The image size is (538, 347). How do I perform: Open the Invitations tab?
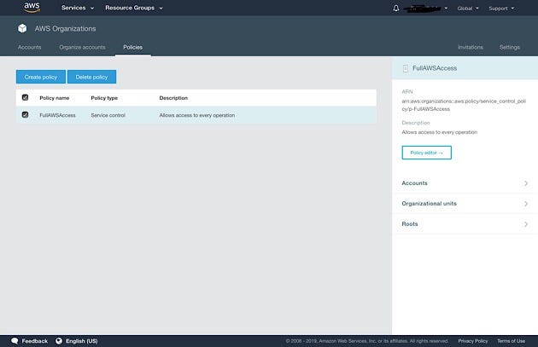pos(471,47)
